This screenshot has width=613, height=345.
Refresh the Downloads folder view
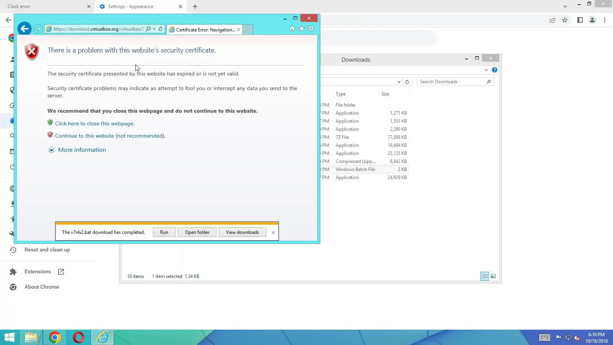pos(407,82)
